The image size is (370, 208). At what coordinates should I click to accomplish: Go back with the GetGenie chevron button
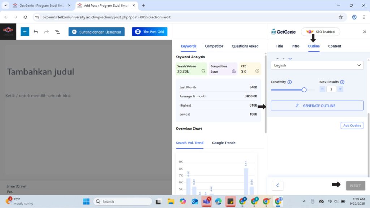pyautogui.click(x=277, y=186)
